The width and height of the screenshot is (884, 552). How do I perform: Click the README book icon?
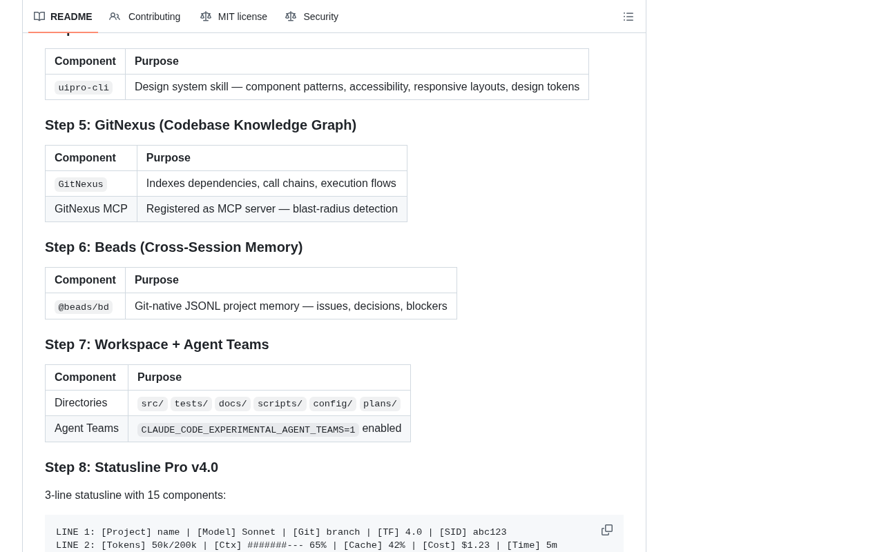tap(39, 17)
